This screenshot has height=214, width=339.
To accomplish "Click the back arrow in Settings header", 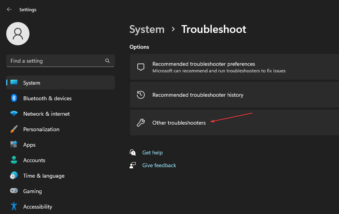I will click(x=9, y=9).
